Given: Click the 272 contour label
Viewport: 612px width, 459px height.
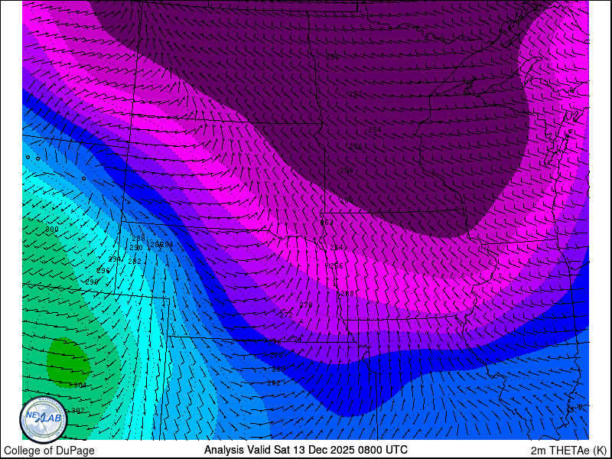Looking at the screenshot, I should coord(286,314).
